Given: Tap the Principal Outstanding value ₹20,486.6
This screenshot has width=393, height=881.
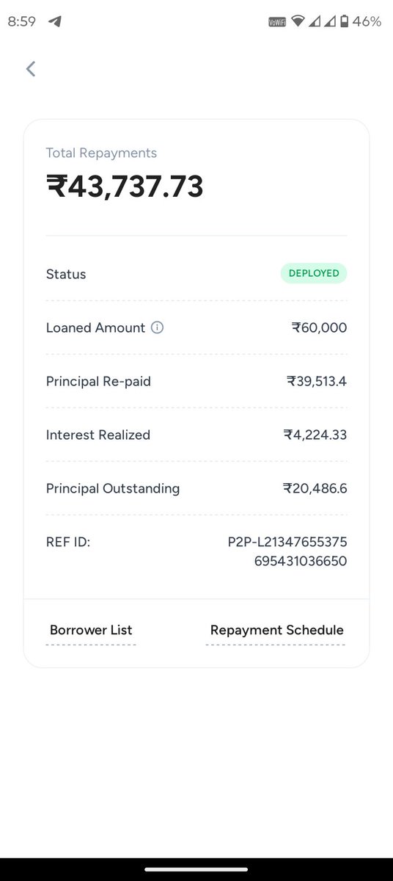Looking at the screenshot, I should [315, 488].
